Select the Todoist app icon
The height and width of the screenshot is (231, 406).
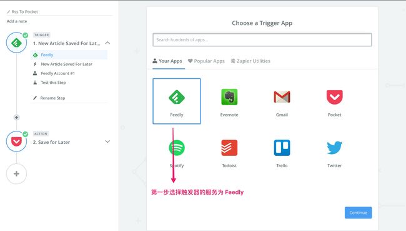(229, 148)
